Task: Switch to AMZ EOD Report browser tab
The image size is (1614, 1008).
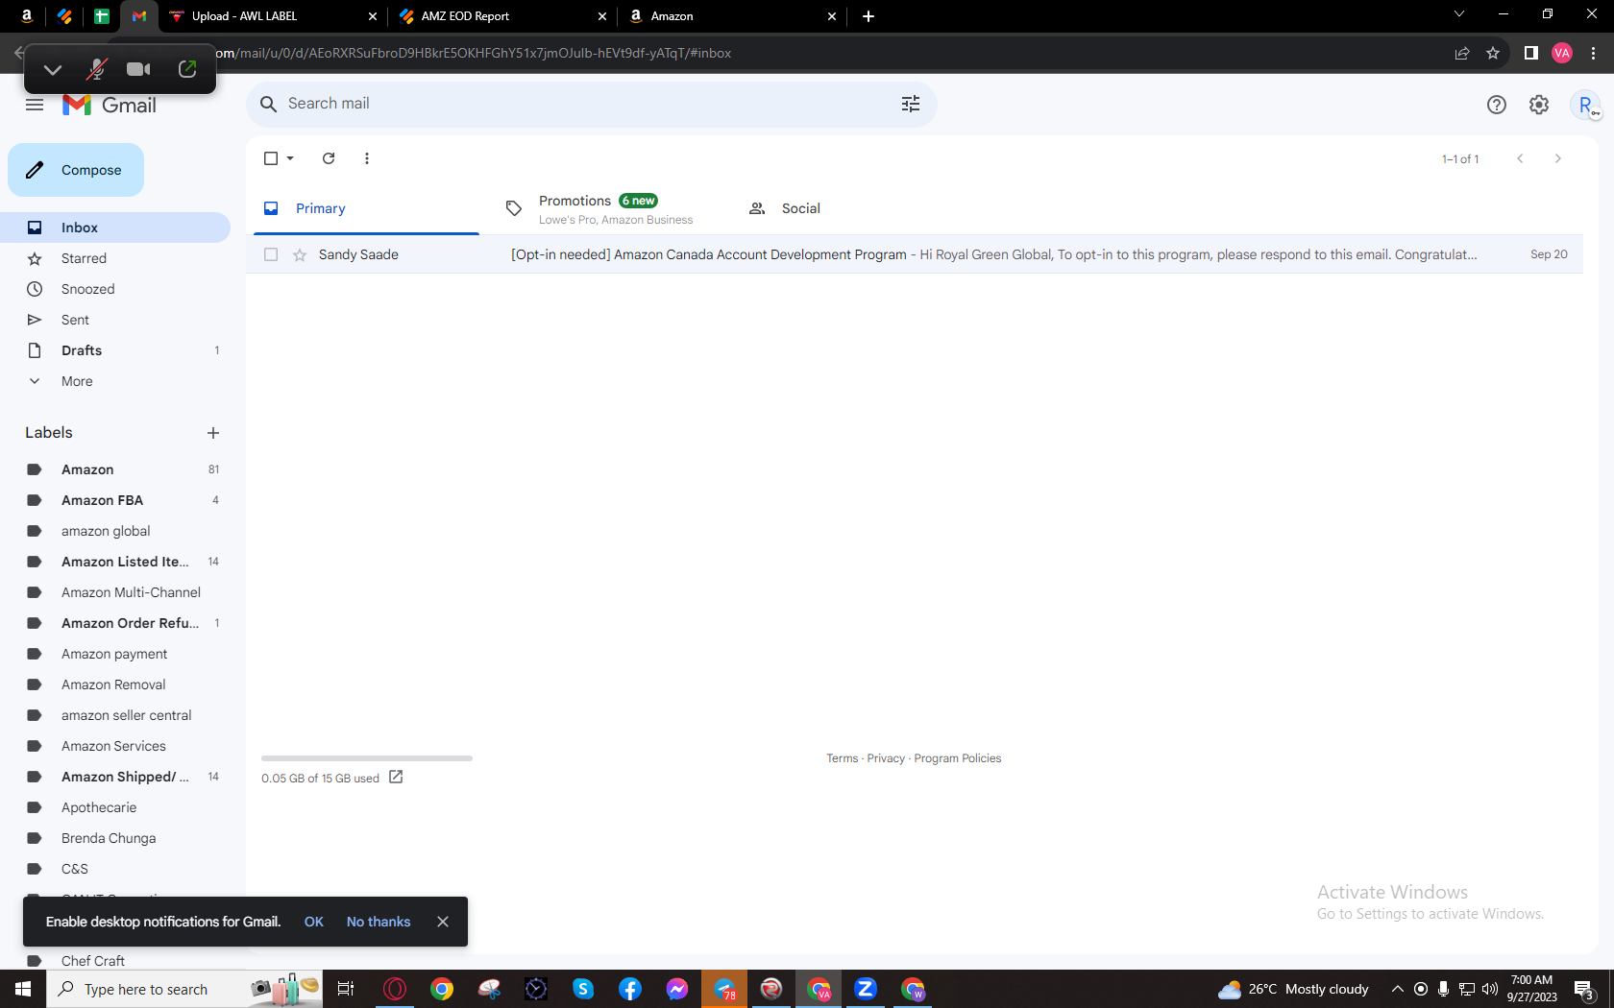Action: point(504,16)
